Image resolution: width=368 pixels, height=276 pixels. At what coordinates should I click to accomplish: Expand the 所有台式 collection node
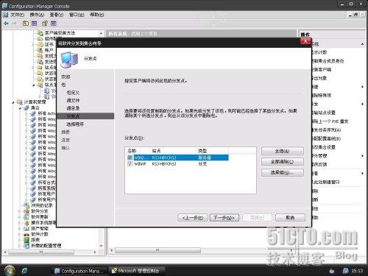(x=26, y=183)
